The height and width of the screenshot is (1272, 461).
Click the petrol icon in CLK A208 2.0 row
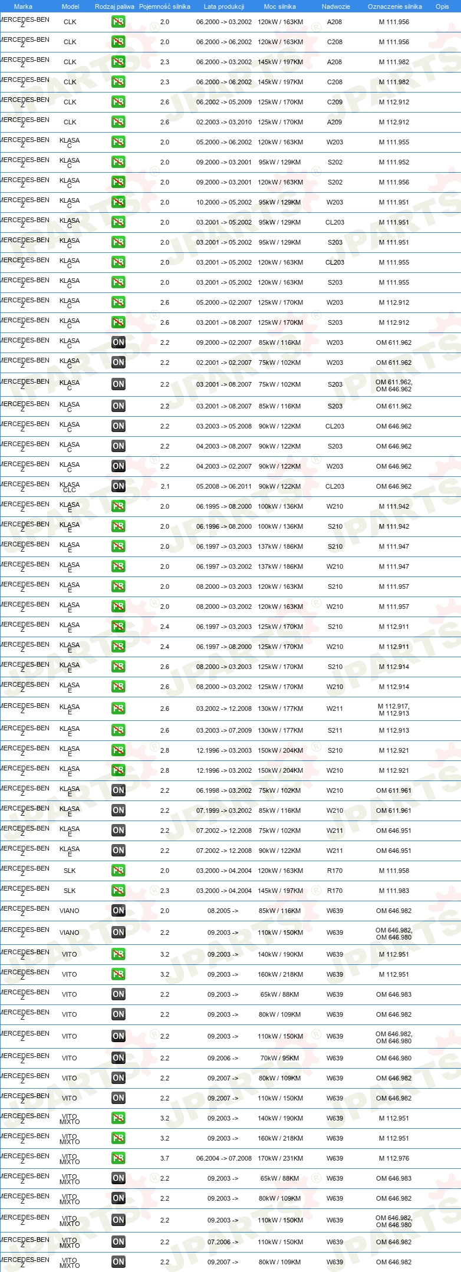[x=118, y=22]
